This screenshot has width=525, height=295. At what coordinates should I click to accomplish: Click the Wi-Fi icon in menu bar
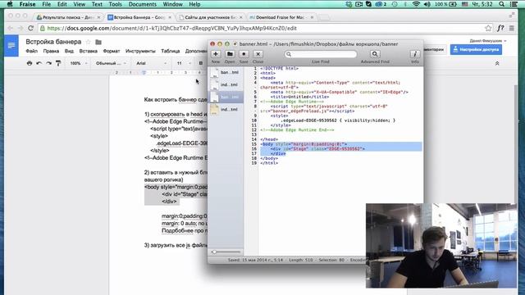[416, 4]
